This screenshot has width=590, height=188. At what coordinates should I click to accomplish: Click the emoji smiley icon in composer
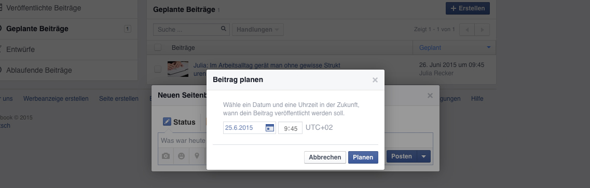(x=182, y=156)
